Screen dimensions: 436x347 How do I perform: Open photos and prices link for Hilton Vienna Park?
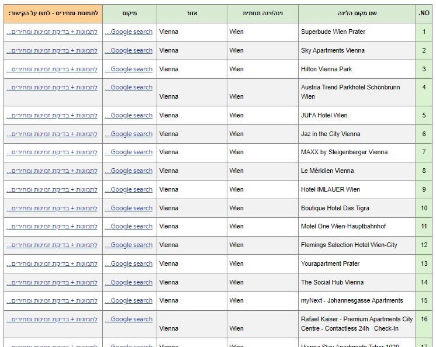click(x=52, y=69)
